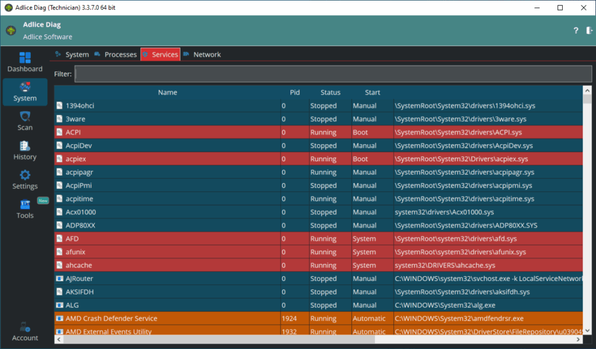Open the Scan sidebar icon

[24, 121]
